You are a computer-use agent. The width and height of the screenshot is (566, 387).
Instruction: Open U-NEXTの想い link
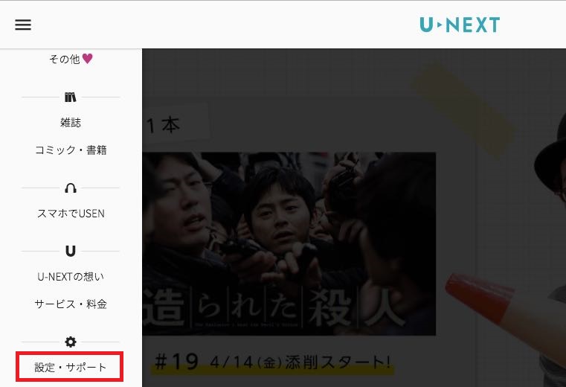(x=71, y=277)
